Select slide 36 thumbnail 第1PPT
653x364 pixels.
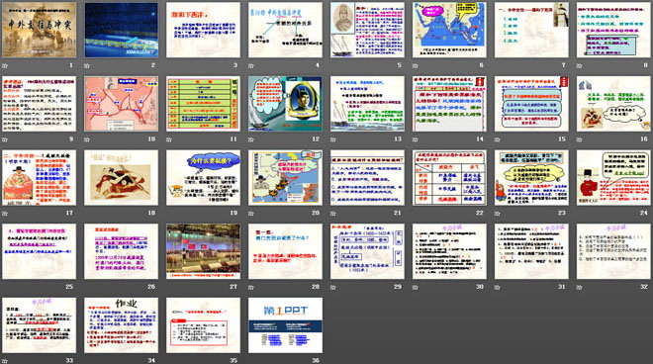[x=285, y=324]
